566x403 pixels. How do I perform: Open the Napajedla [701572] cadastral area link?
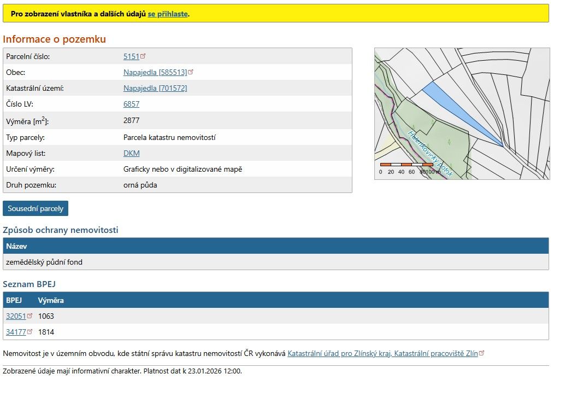pos(155,88)
